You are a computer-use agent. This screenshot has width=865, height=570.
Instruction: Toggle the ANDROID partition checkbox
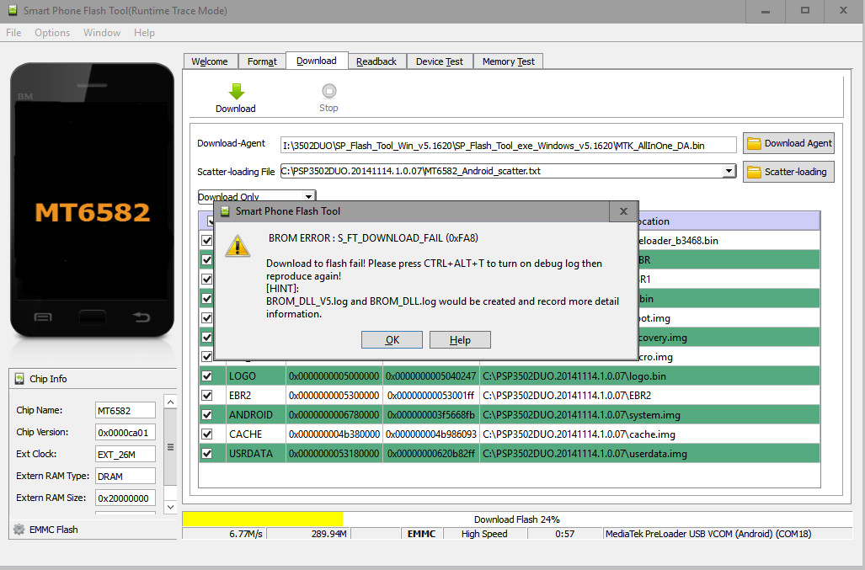point(207,414)
